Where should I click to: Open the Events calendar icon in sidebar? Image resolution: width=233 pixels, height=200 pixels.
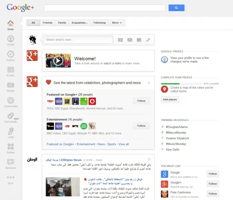pos(11,70)
